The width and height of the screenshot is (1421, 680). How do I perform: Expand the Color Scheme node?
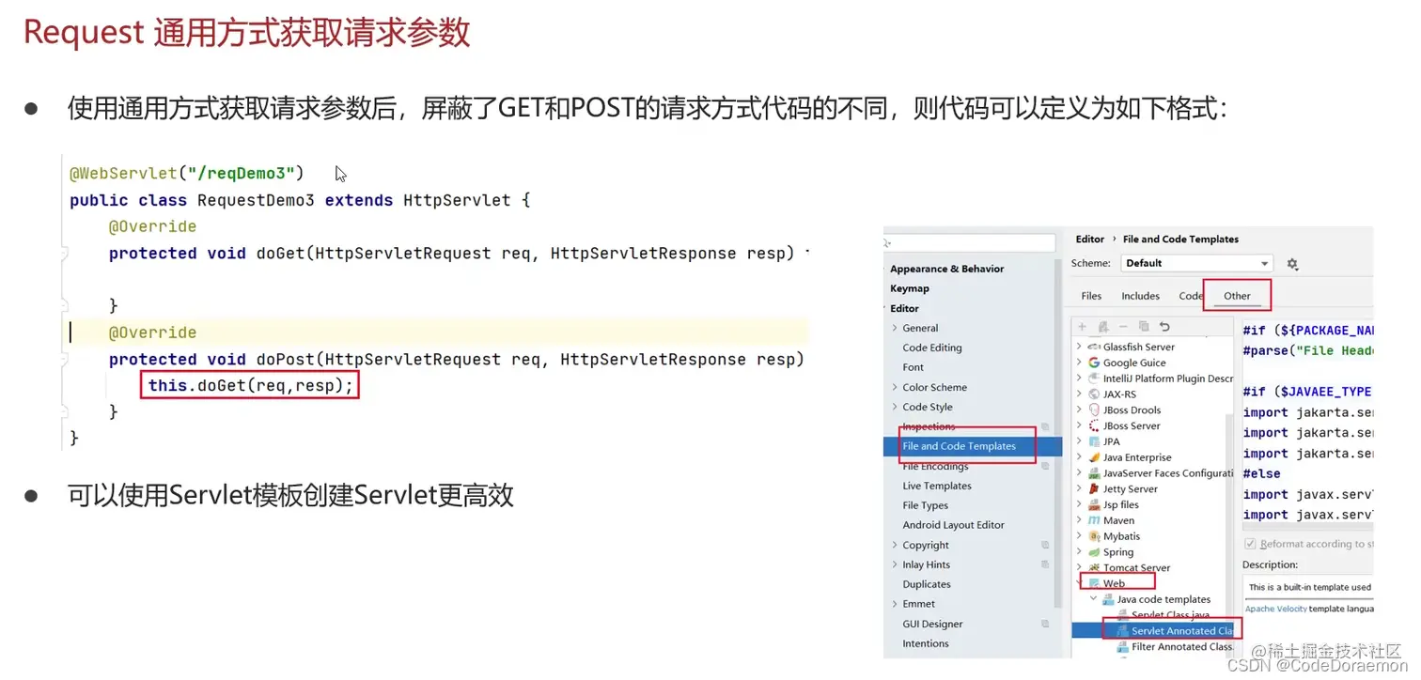click(895, 387)
